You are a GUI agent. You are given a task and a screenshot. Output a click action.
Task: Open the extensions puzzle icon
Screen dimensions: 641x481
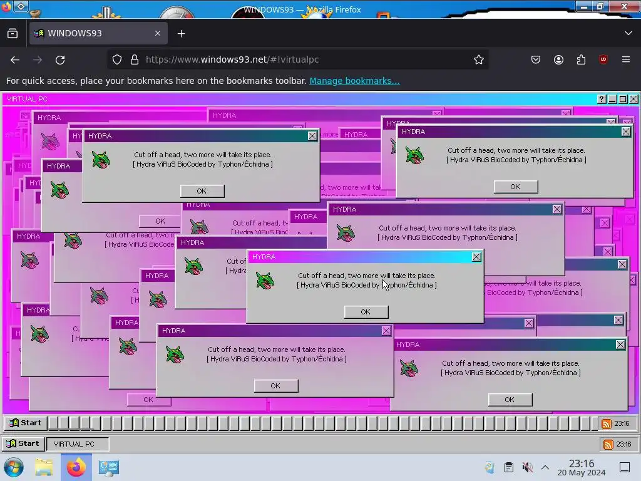click(x=581, y=59)
